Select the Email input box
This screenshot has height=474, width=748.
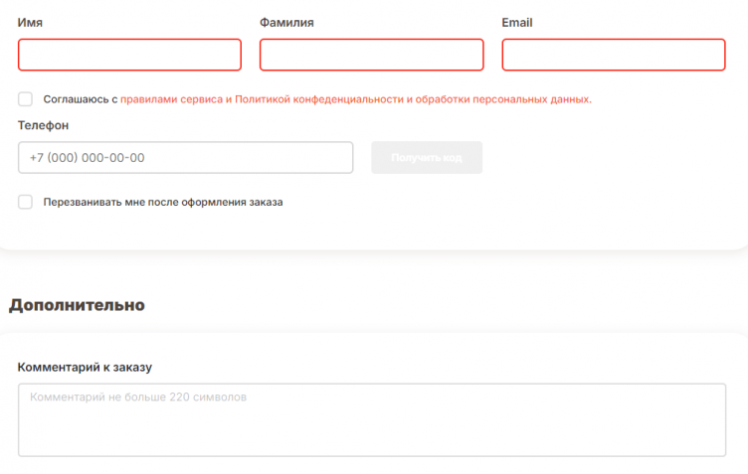(x=613, y=55)
